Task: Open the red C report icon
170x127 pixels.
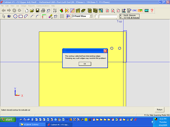Action: point(118,11)
